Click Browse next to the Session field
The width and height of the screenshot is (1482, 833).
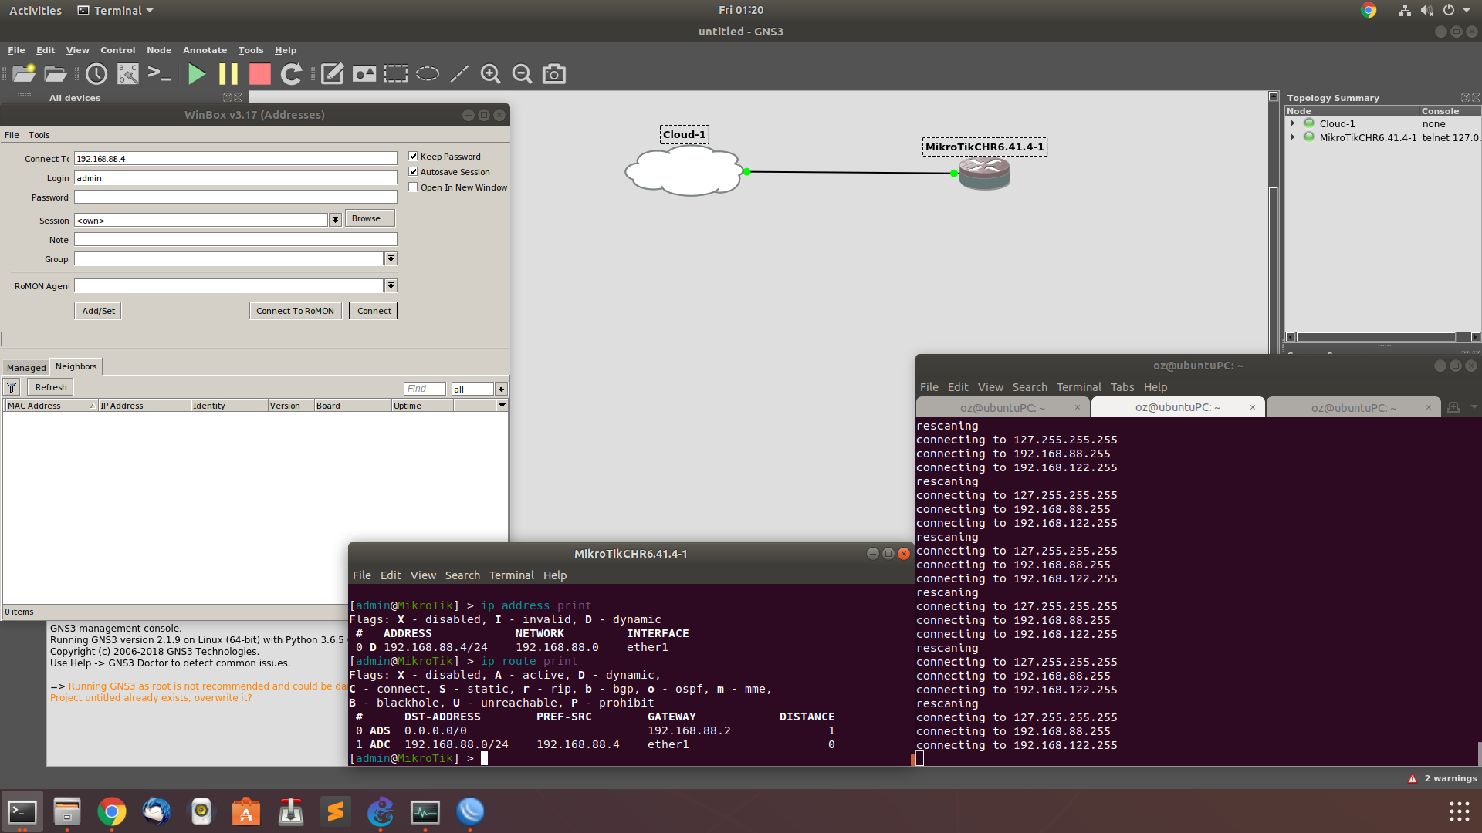(x=369, y=218)
